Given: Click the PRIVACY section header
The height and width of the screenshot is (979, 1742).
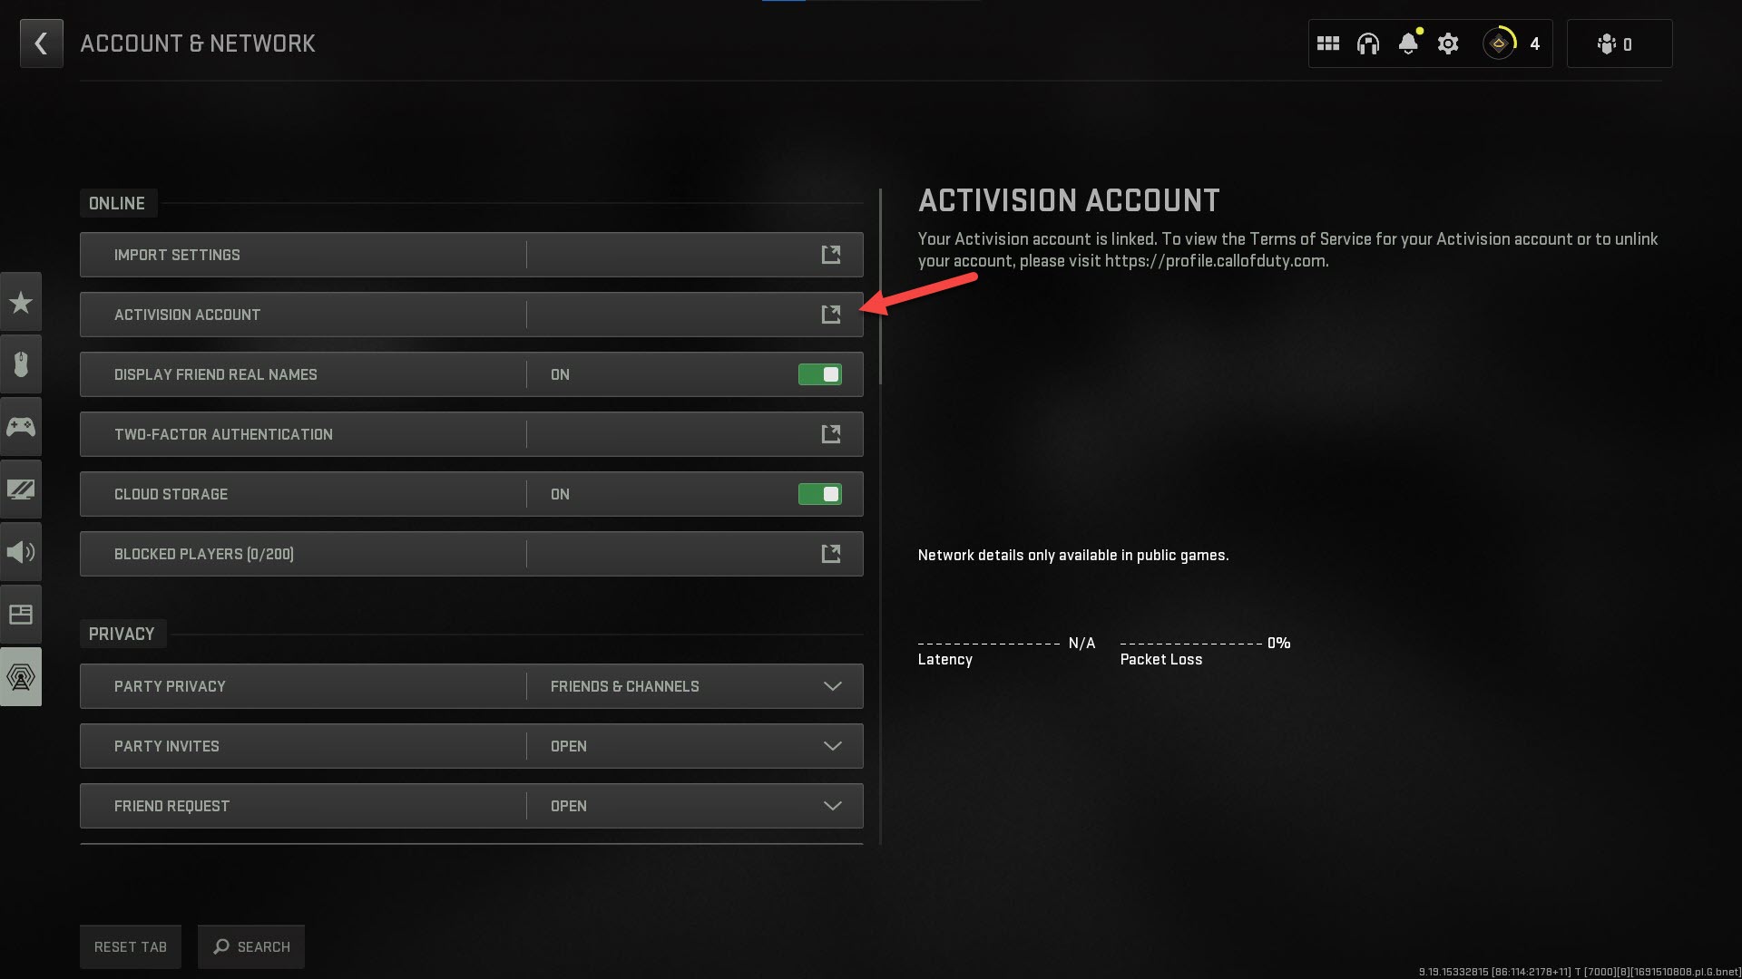Looking at the screenshot, I should (x=122, y=634).
